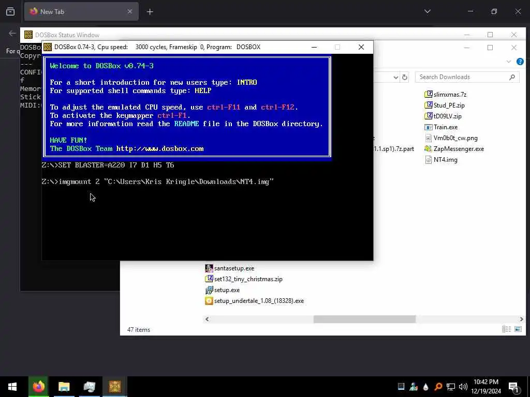Open the Firefox tab list dropdown
530x397 pixels.
427,11
